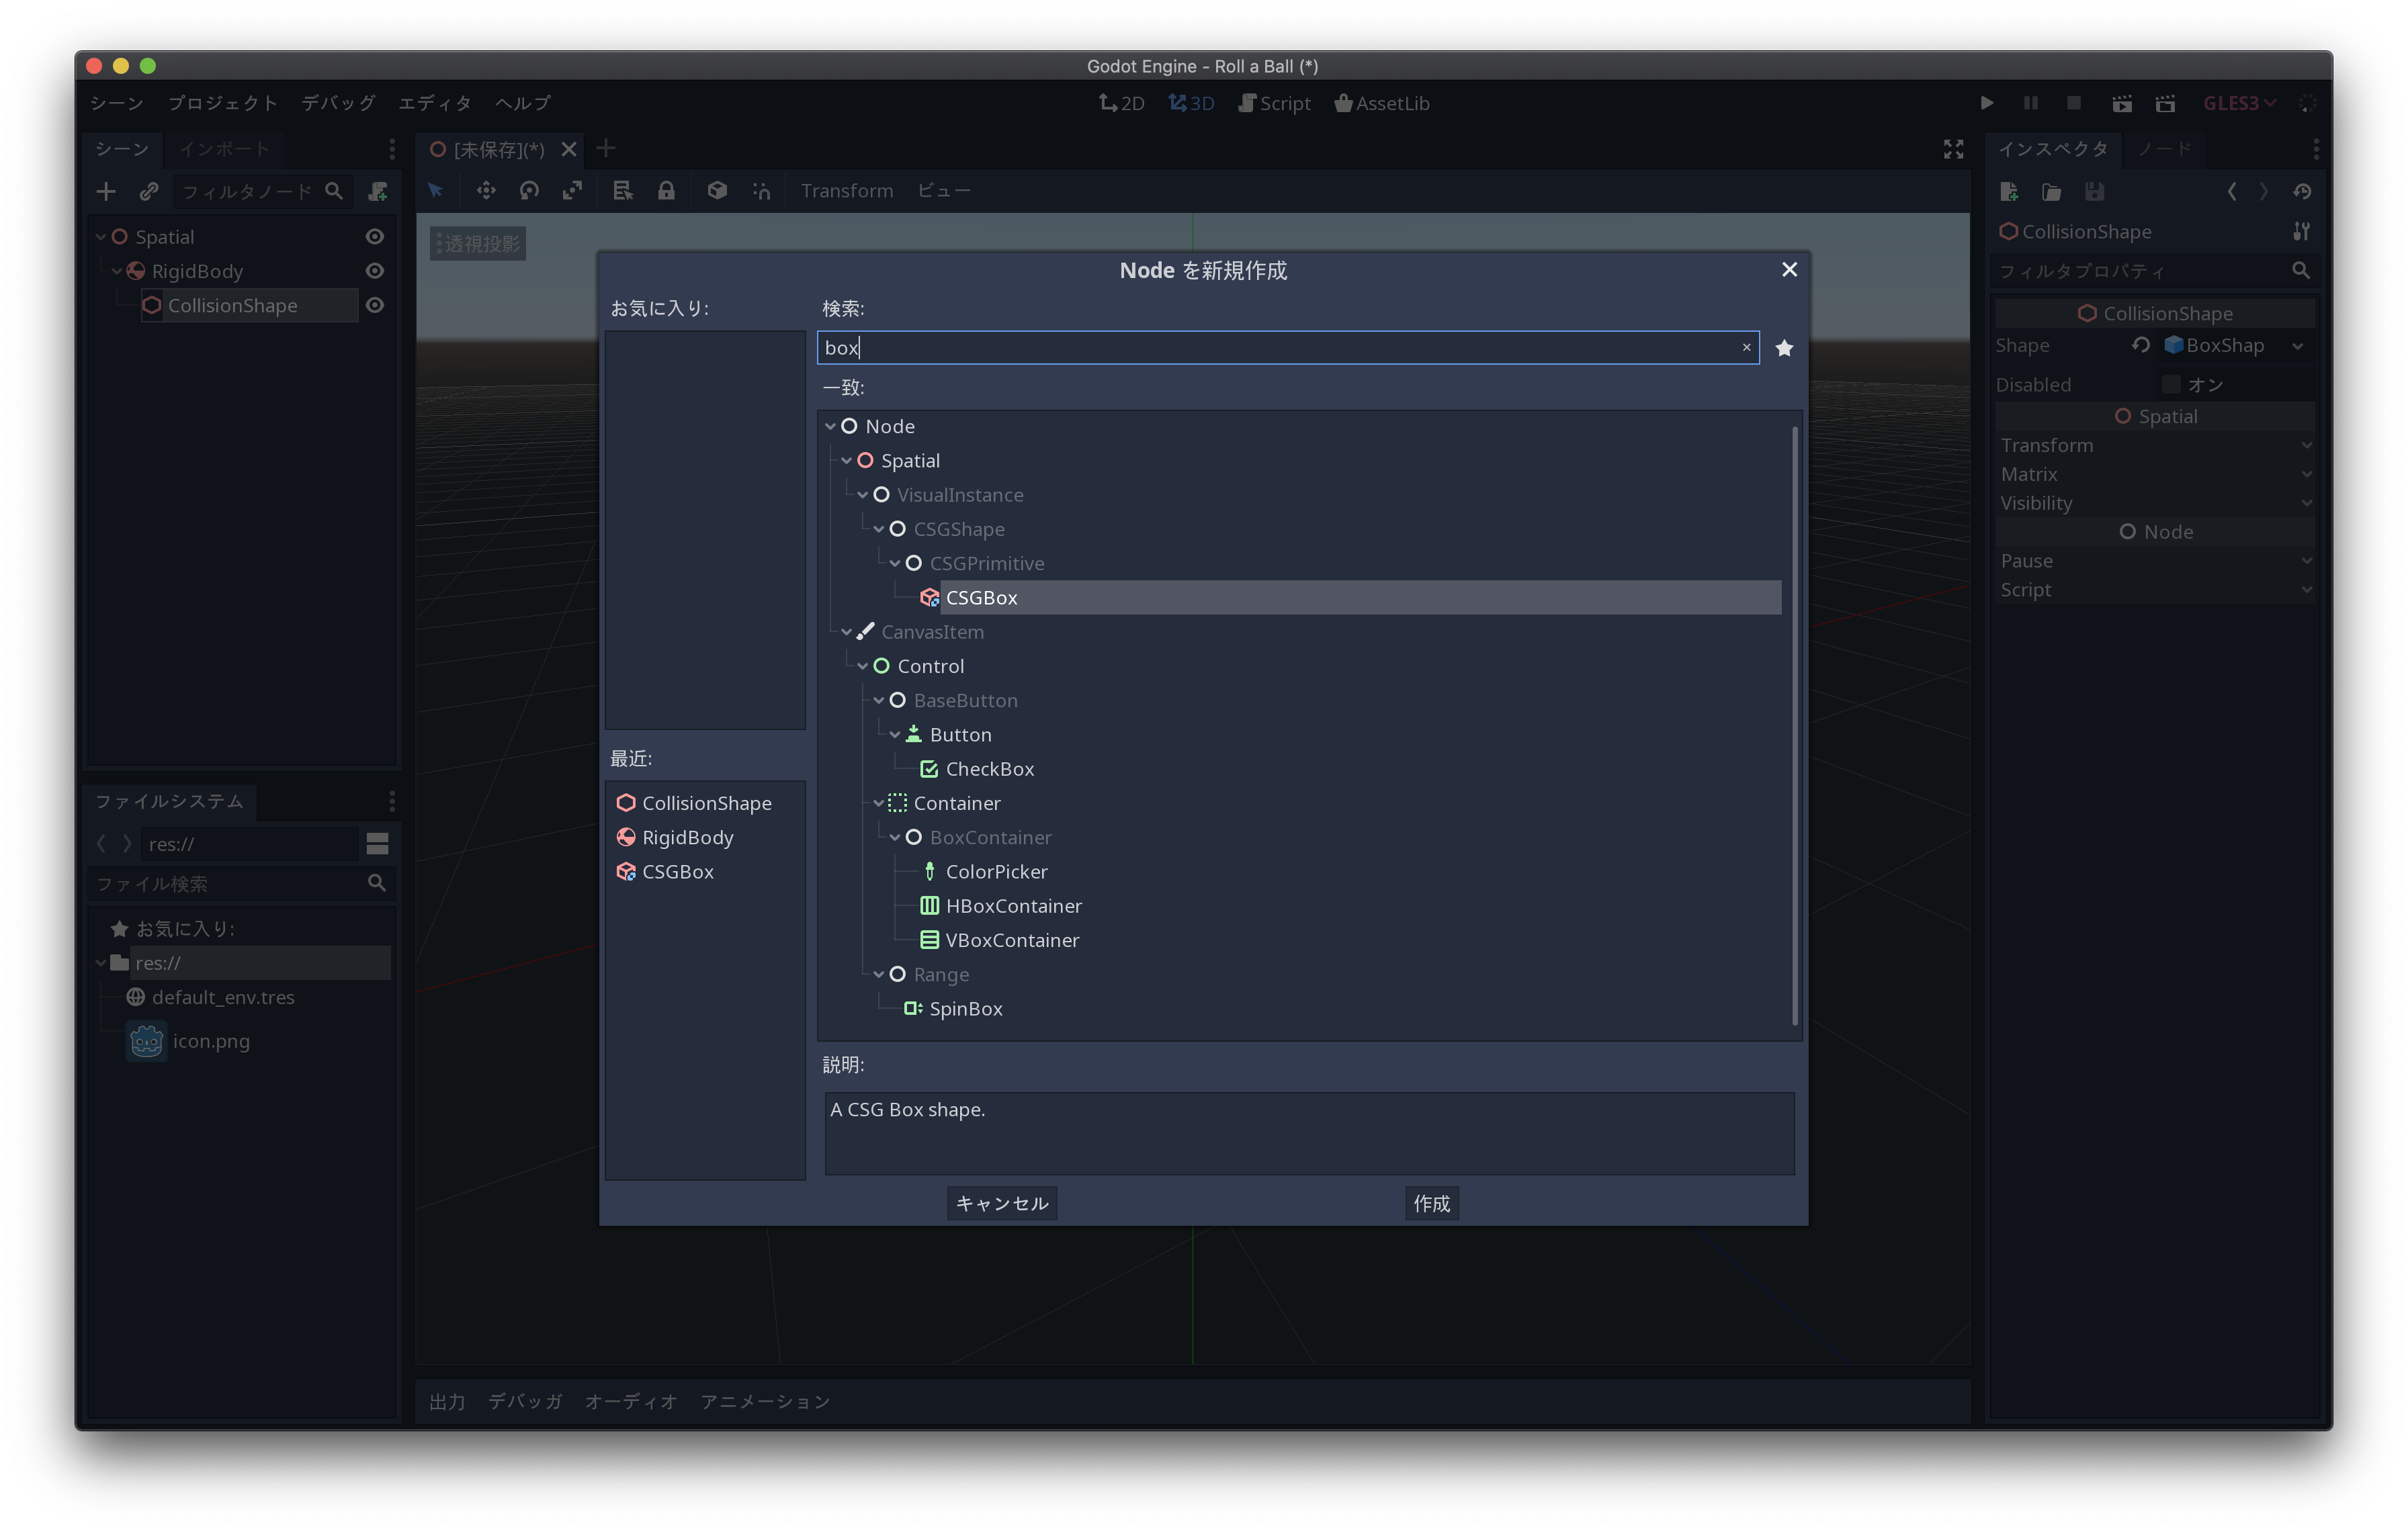Toggle visibility of Spatial node
Image resolution: width=2408 pixels, height=1530 pixels.
[x=375, y=237]
